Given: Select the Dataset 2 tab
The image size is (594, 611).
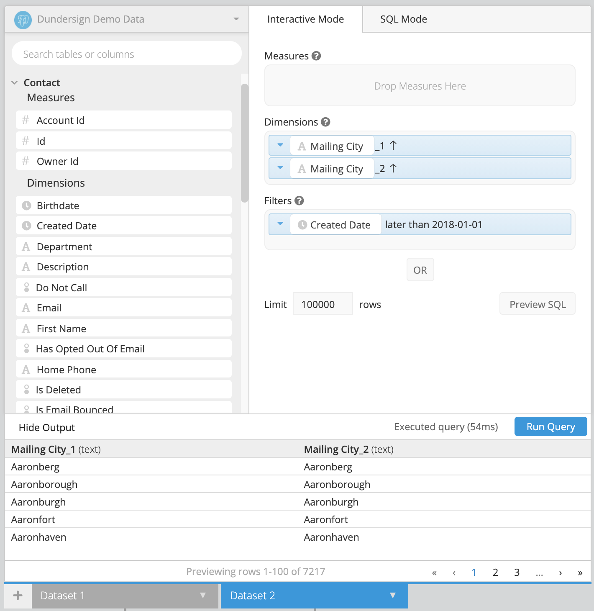Looking at the screenshot, I should [x=314, y=596].
